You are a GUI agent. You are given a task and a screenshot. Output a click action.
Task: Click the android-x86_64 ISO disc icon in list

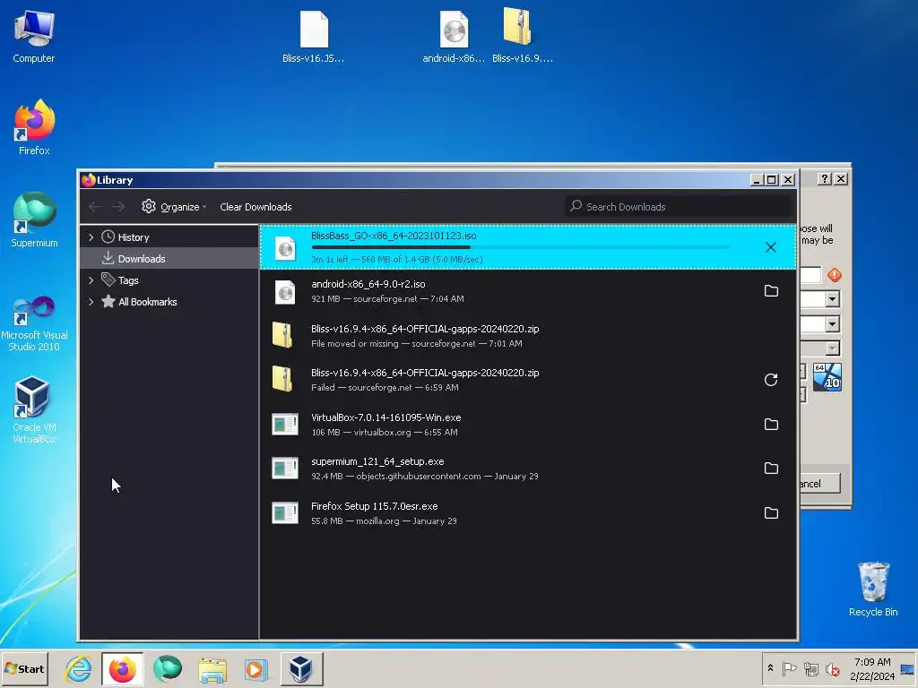point(285,293)
